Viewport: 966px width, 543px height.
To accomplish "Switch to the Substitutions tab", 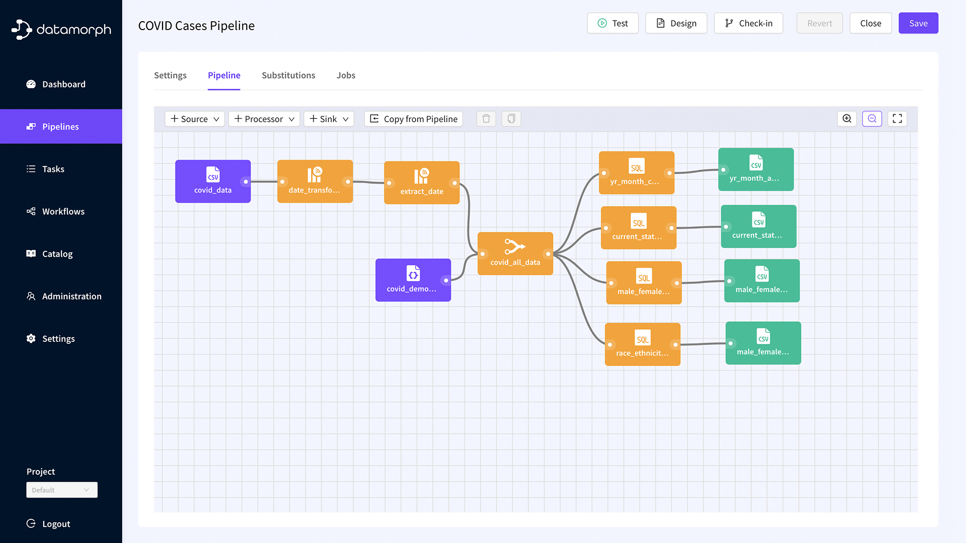I will tap(288, 75).
